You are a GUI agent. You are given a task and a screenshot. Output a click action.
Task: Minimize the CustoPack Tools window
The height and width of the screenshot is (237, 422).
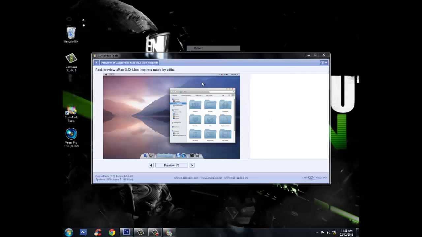click(x=309, y=55)
